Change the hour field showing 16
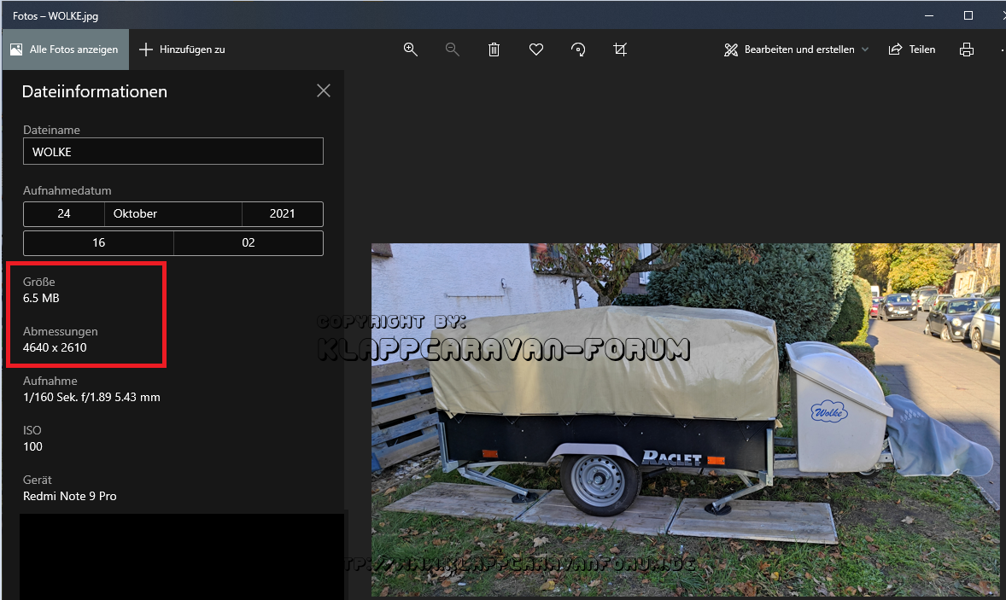Viewport: 1006px width, 600px height. click(x=98, y=242)
